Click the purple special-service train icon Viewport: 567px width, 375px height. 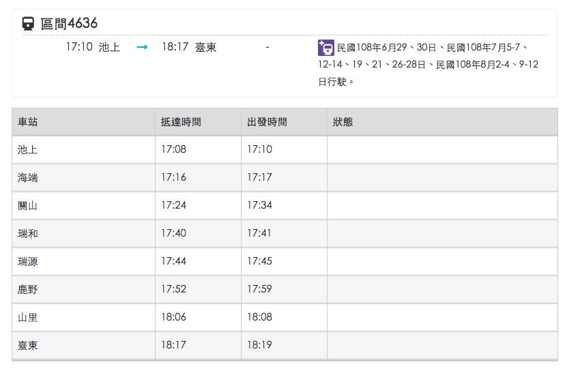click(x=326, y=48)
